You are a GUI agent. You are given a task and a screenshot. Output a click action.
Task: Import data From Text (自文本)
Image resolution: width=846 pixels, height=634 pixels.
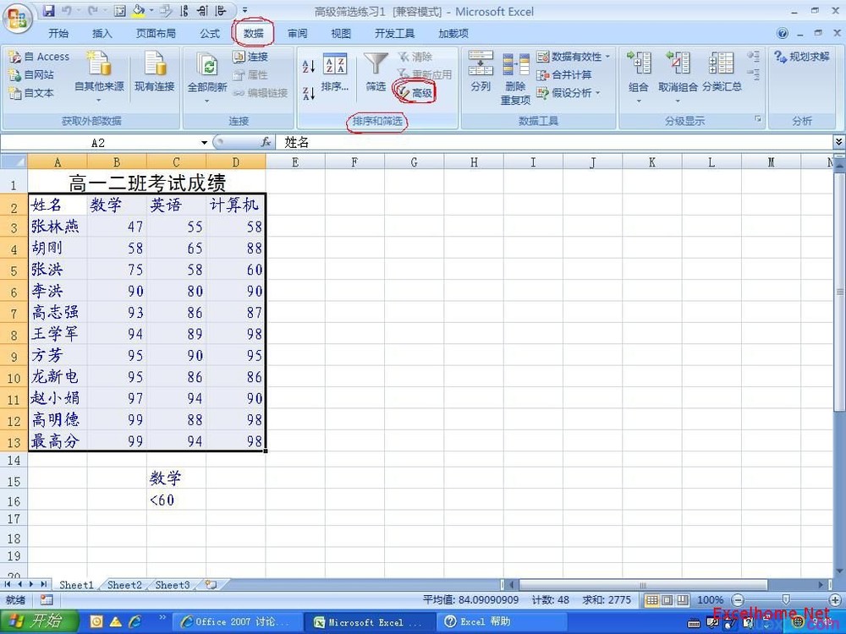31,93
